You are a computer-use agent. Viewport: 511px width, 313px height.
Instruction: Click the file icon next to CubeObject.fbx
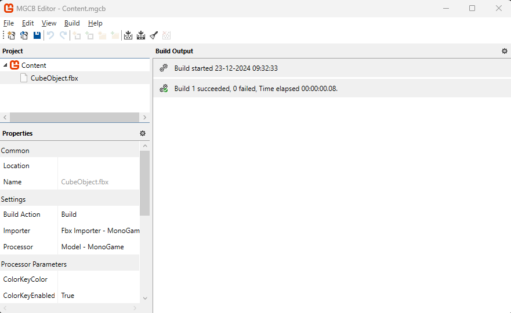pos(23,78)
